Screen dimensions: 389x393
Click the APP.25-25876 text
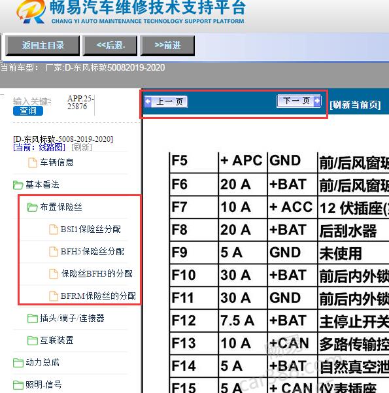[80, 102]
